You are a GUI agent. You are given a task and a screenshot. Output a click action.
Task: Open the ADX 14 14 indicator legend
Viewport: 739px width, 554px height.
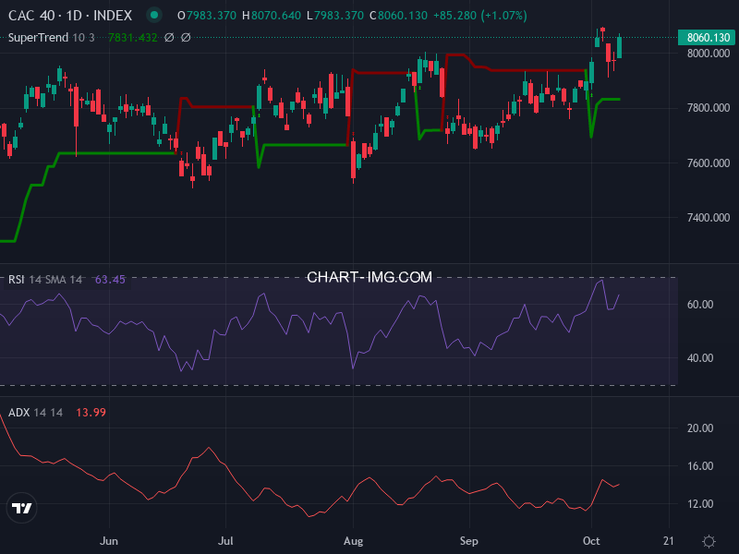(x=35, y=412)
